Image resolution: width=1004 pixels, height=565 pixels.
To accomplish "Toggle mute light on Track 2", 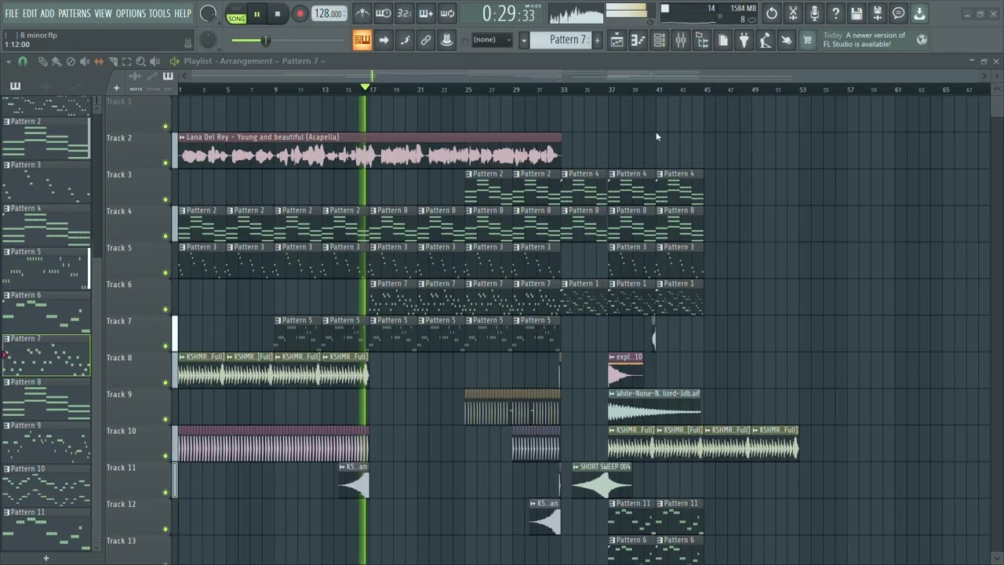I will pos(166,162).
